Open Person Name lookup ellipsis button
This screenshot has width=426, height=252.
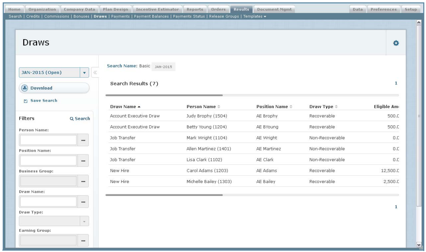coord(83,140)
